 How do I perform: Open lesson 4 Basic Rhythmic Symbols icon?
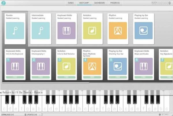pyautogui.click(x=92, y=66)
